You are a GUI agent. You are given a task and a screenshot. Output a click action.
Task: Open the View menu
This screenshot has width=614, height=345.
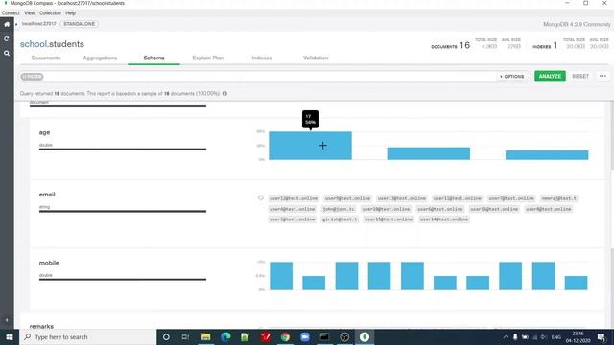point(30,12)
